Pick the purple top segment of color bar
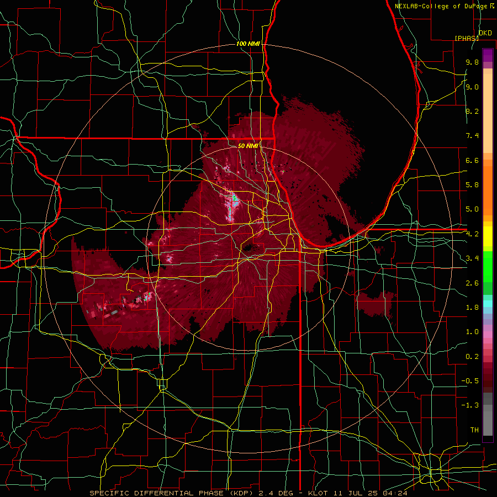 click(488, 55)
